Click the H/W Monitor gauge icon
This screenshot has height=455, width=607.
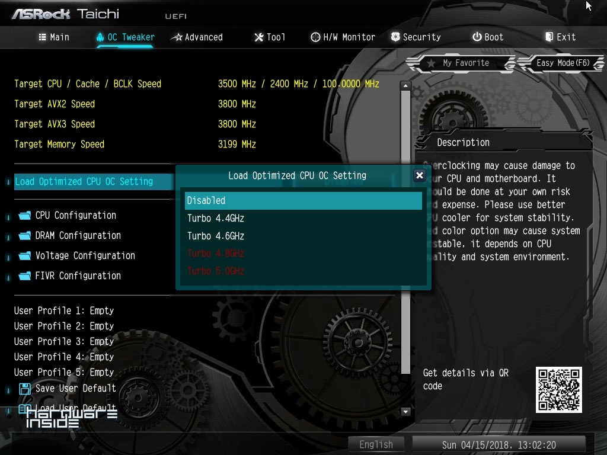[x=315, y=37]
